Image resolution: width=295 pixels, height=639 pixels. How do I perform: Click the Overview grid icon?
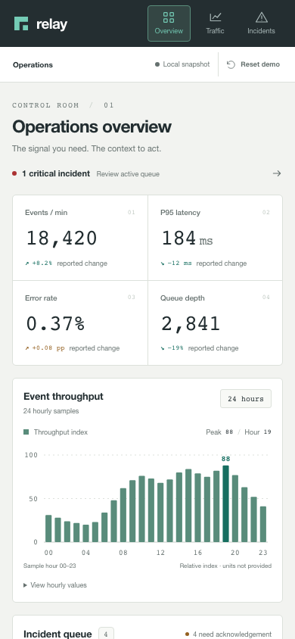(169, 17)
